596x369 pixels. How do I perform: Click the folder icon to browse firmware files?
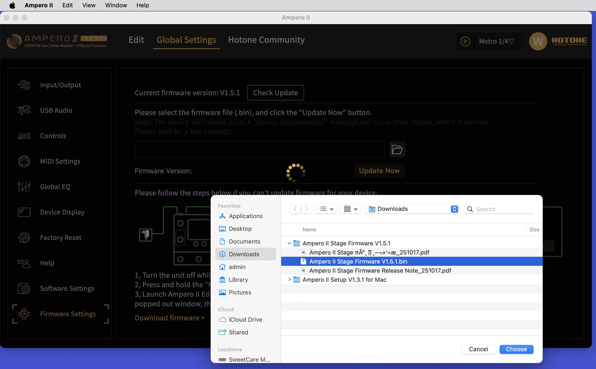397,149
